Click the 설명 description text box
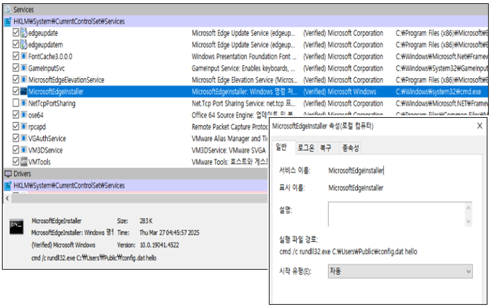Screen dimensions: 490x308 pyautogui.click(x=400, y=214)
